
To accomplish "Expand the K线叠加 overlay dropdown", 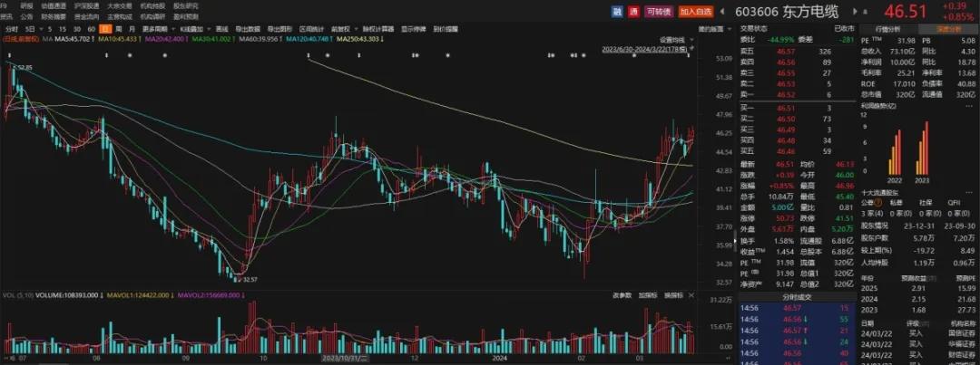I will (192, 29).
